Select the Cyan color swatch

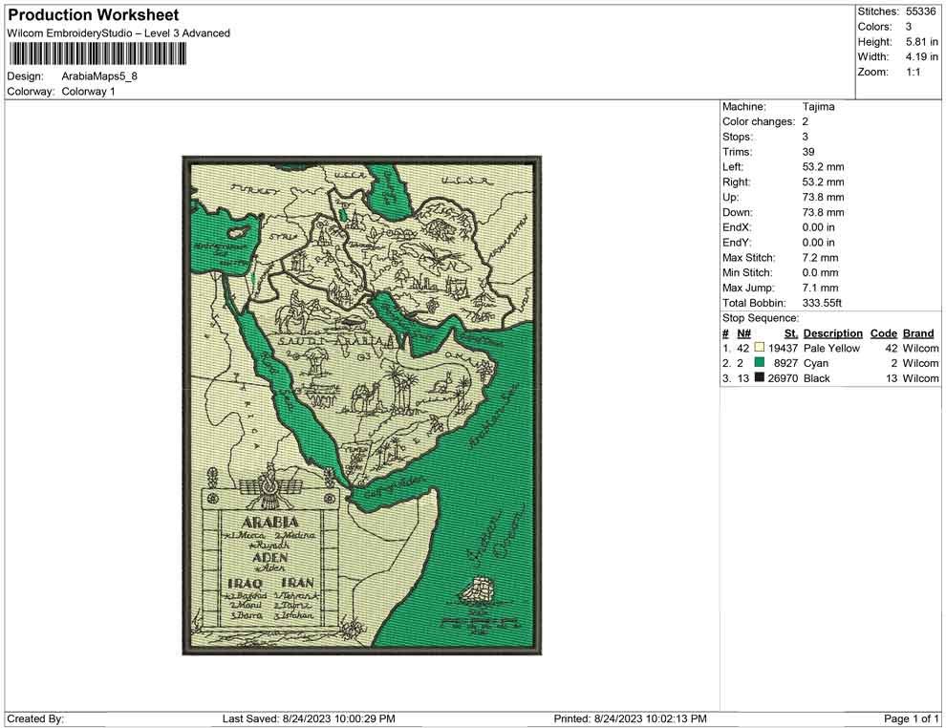760,364
